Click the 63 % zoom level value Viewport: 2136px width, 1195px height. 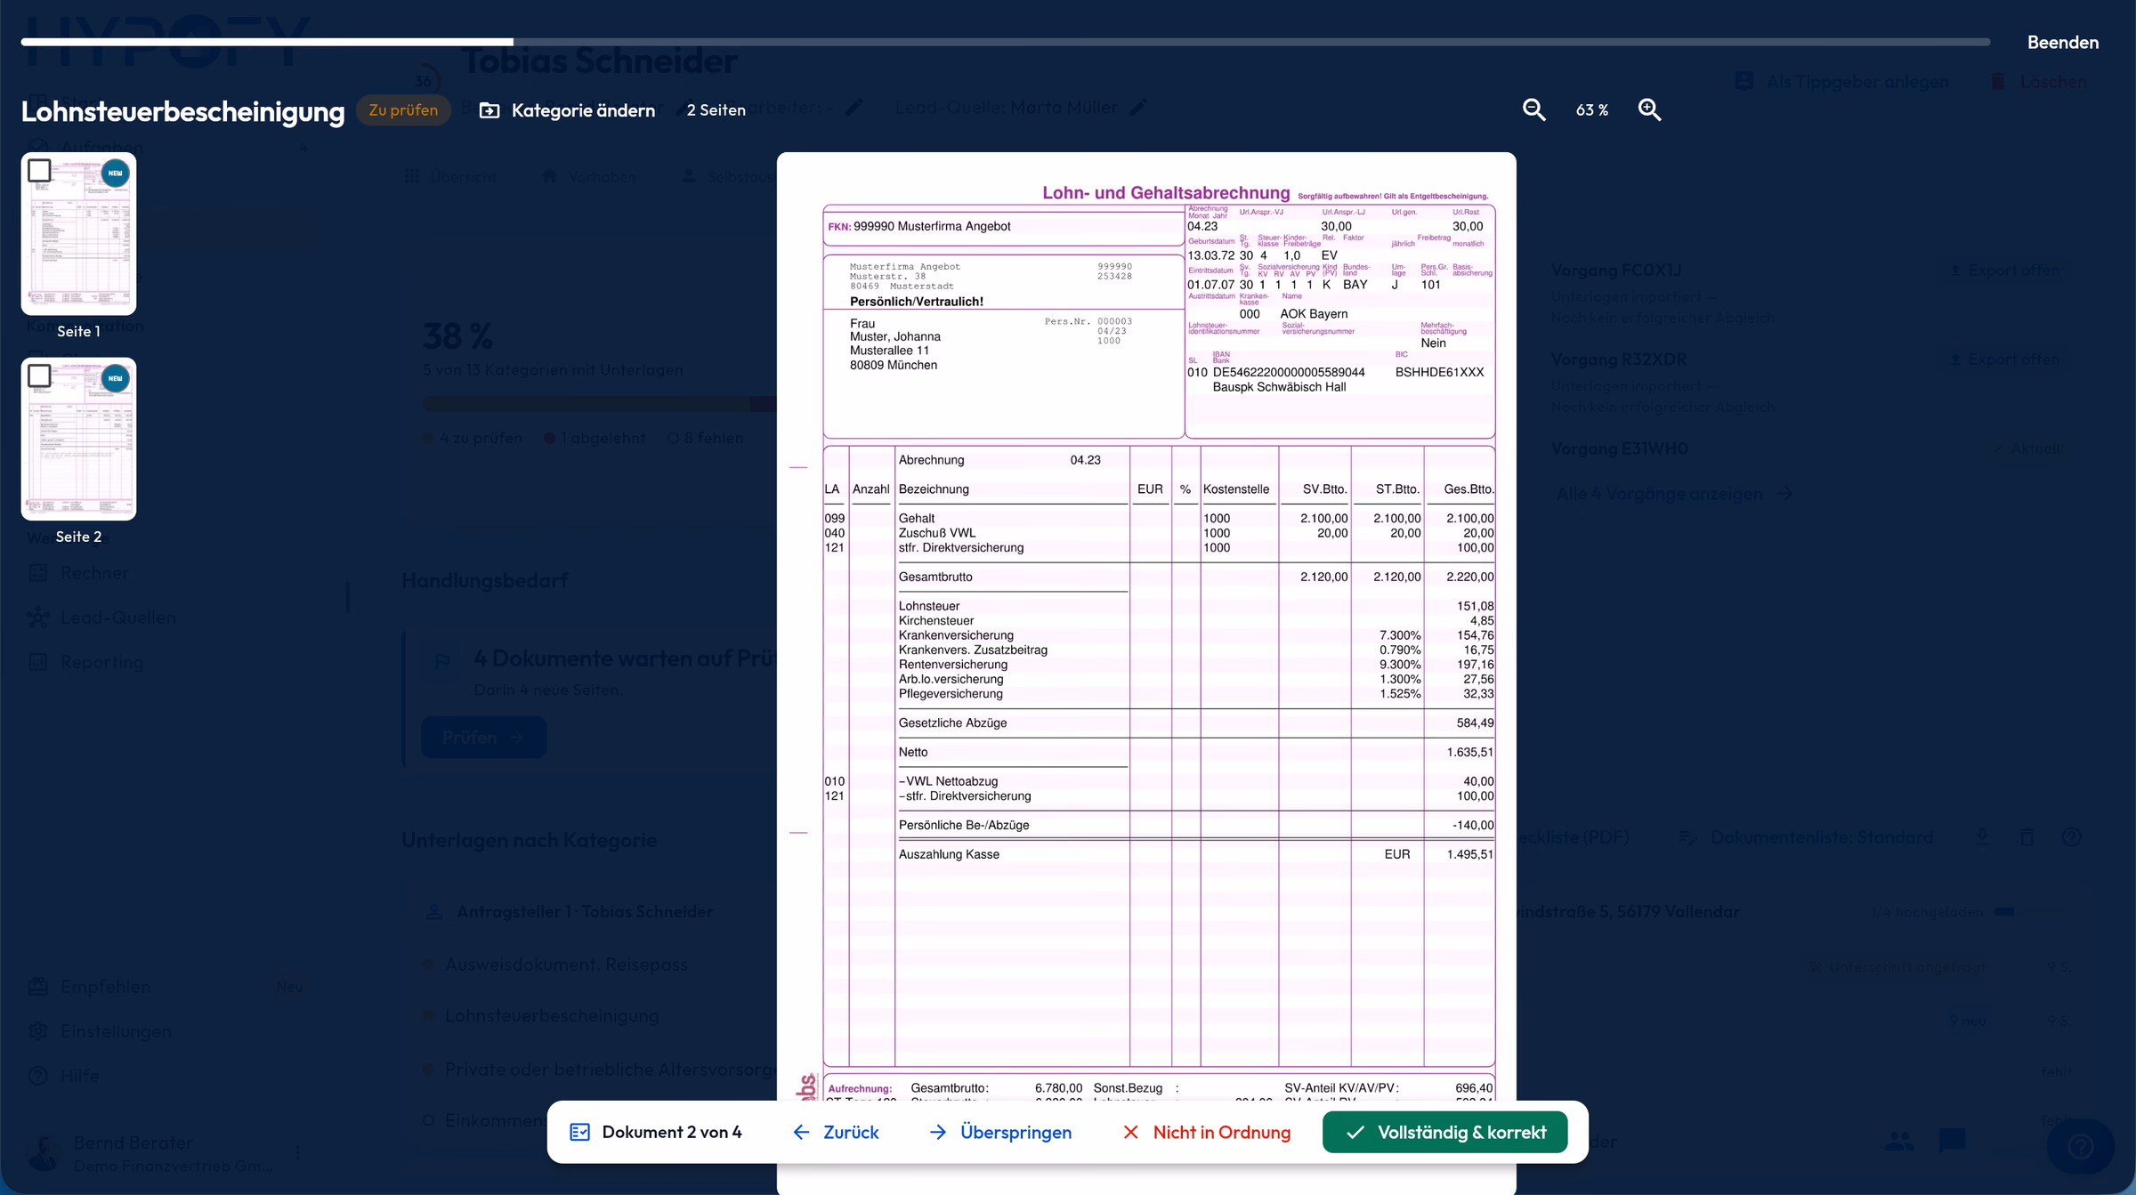pos(1591,110)
